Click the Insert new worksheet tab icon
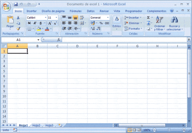192x133 pixels. [60, 125]
